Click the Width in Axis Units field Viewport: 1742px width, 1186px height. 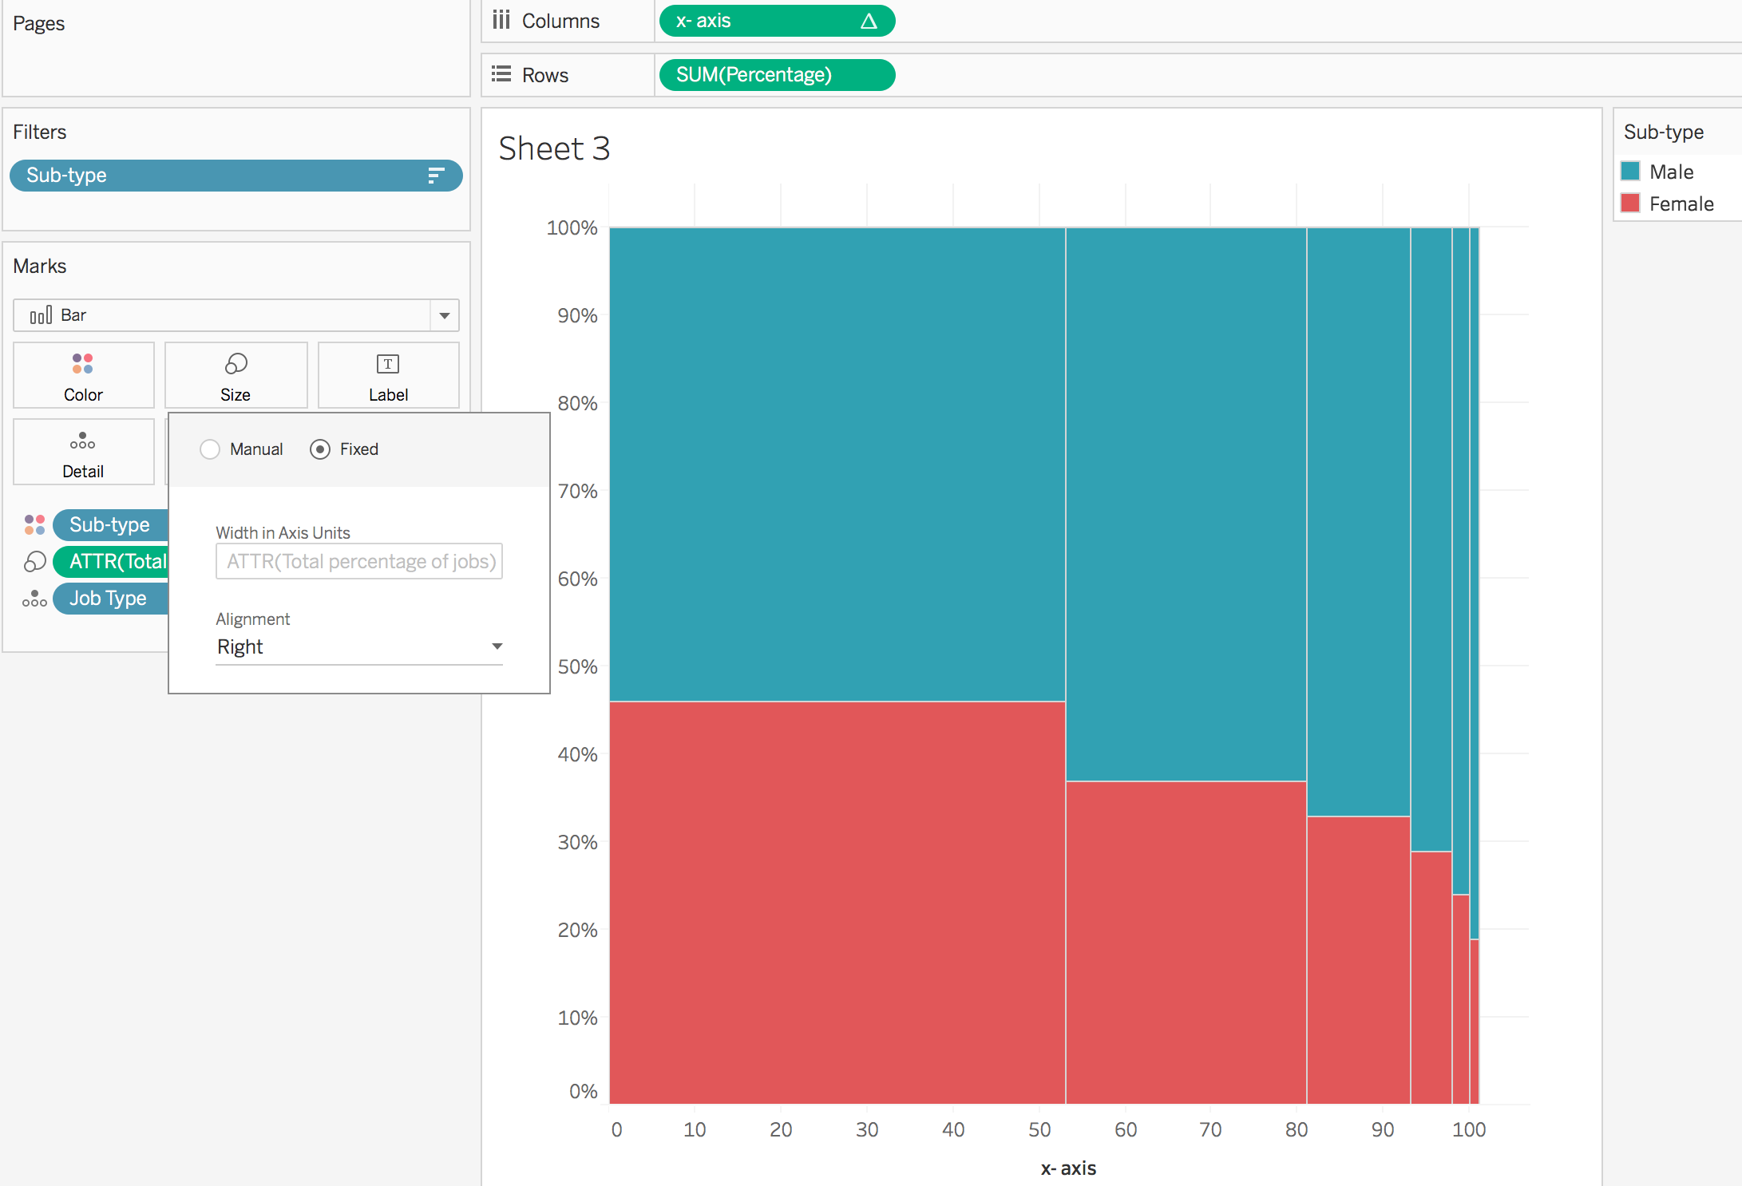tap(359, 562)
